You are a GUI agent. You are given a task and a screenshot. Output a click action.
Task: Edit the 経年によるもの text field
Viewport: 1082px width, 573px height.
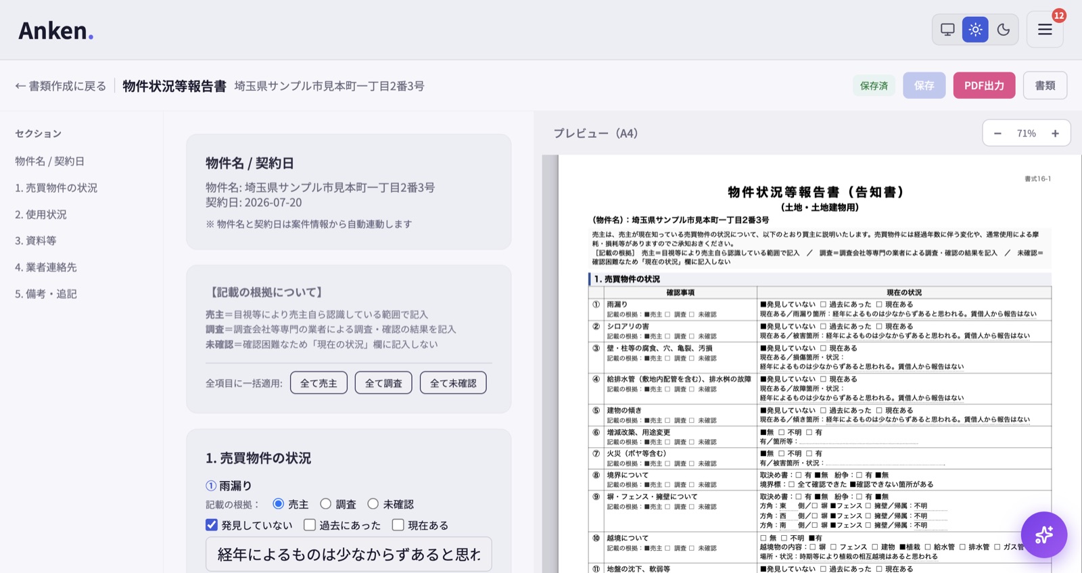[x=348, y=555]
